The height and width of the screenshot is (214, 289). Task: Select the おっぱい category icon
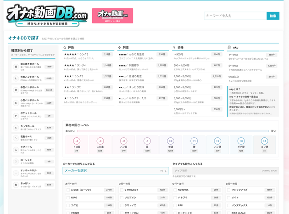pos(16,185)
